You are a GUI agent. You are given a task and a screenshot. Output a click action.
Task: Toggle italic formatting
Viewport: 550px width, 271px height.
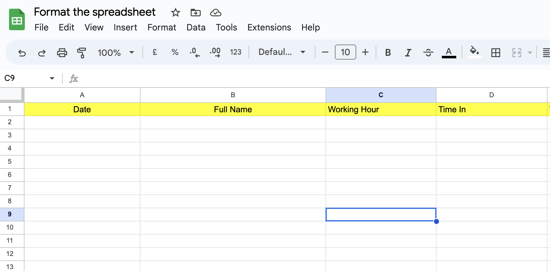pos(408,52)
